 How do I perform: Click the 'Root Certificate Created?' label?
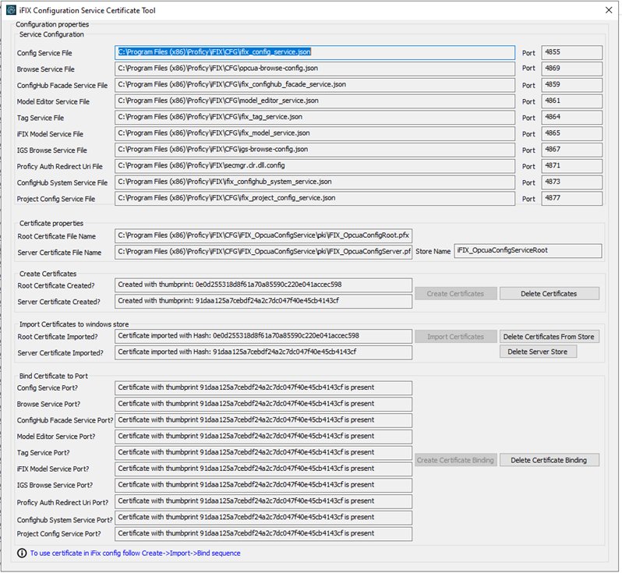[x=56, y=285]
